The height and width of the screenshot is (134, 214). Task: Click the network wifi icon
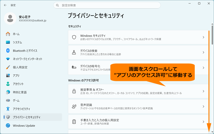point(8,59)
